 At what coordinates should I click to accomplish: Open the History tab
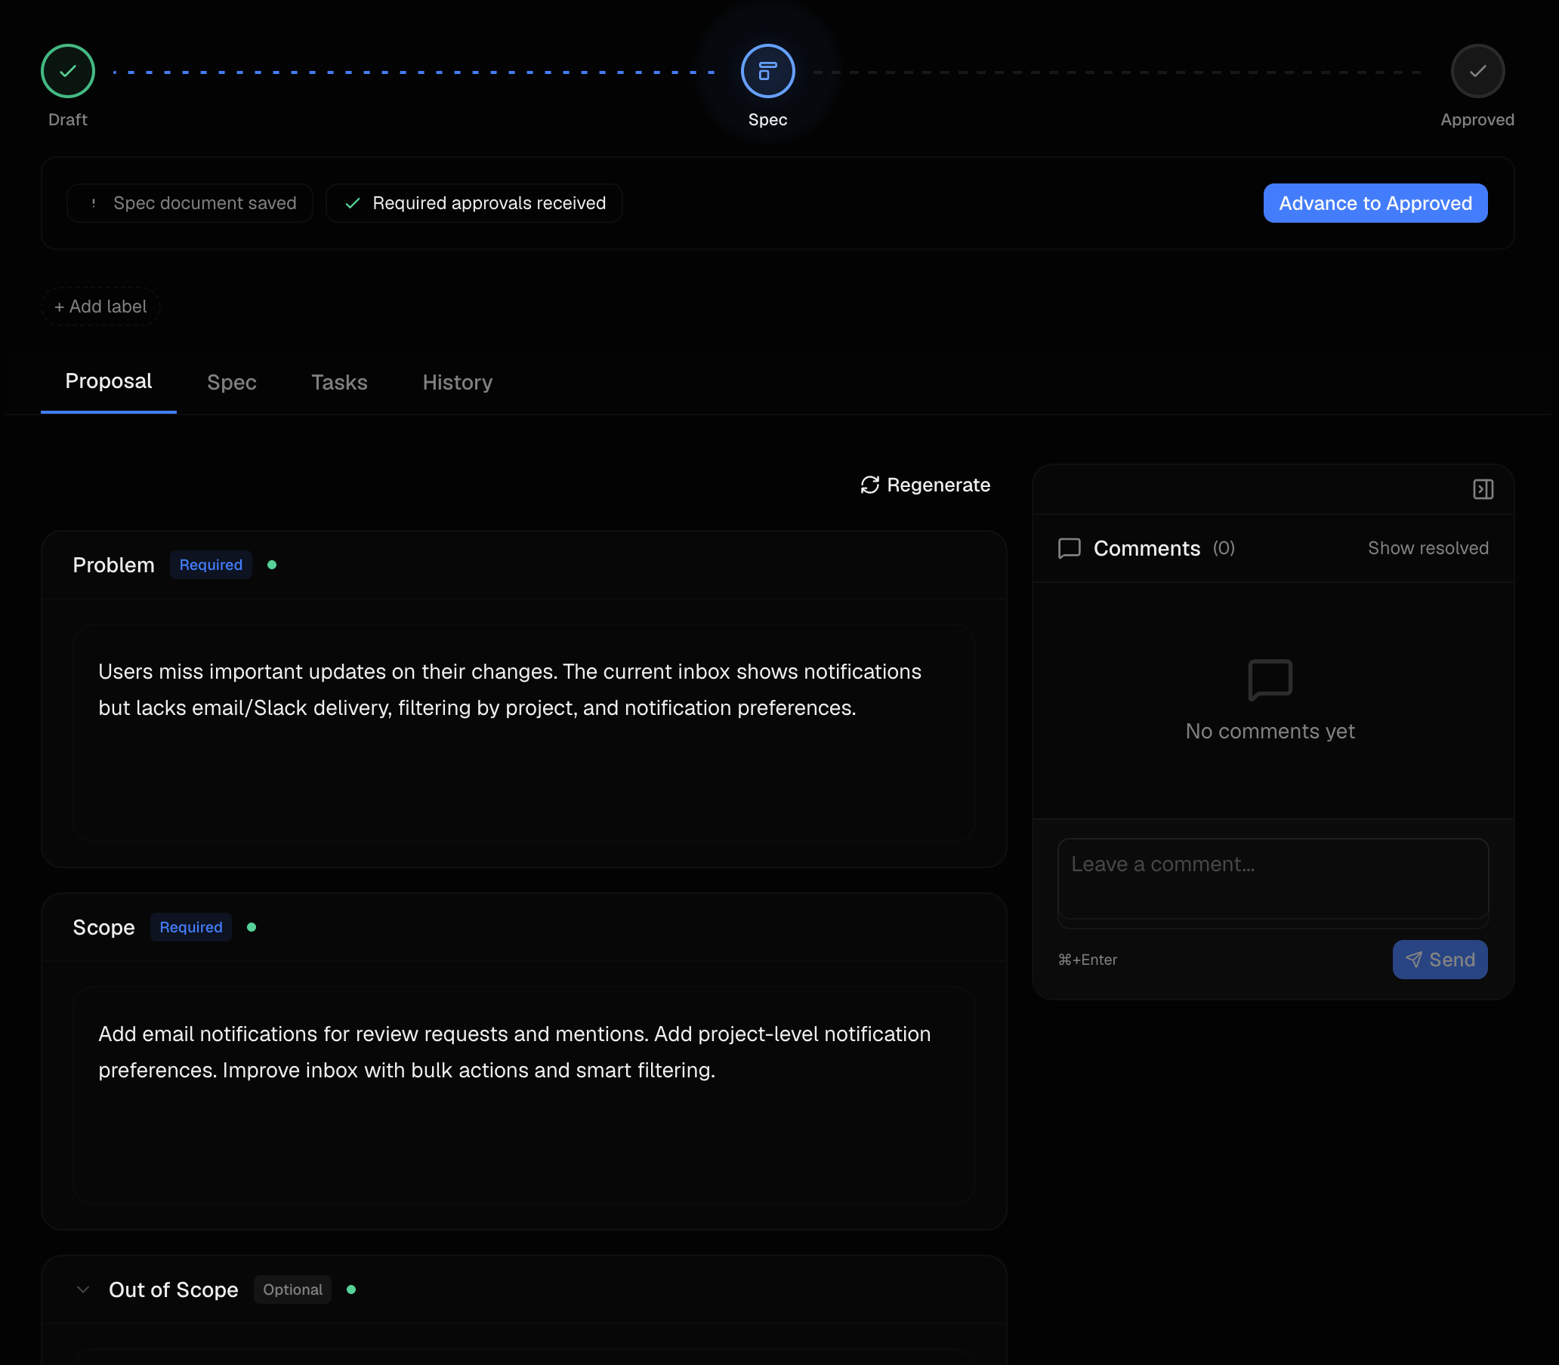[x=457, y=382]
